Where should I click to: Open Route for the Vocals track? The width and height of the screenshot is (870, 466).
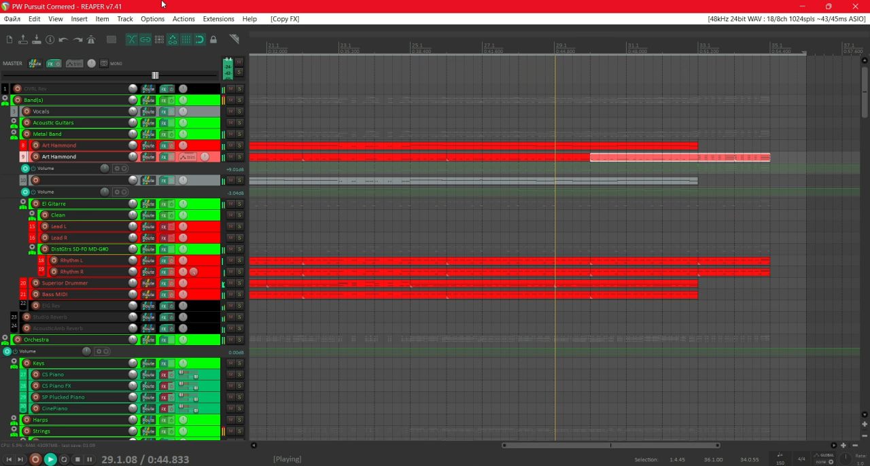148,111
